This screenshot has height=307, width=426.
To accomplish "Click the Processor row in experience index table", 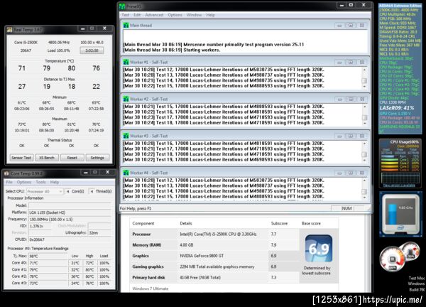I will [214, 234].
